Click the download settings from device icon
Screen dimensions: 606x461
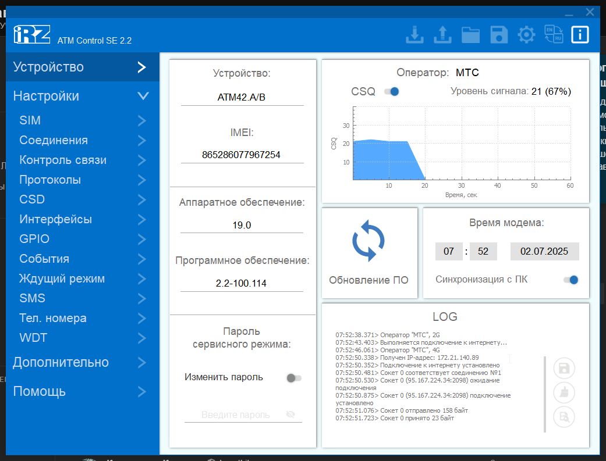414,35
